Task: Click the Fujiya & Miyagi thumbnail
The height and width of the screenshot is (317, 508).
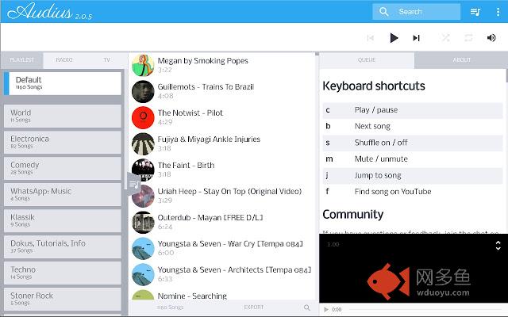Action: point(143,144)
